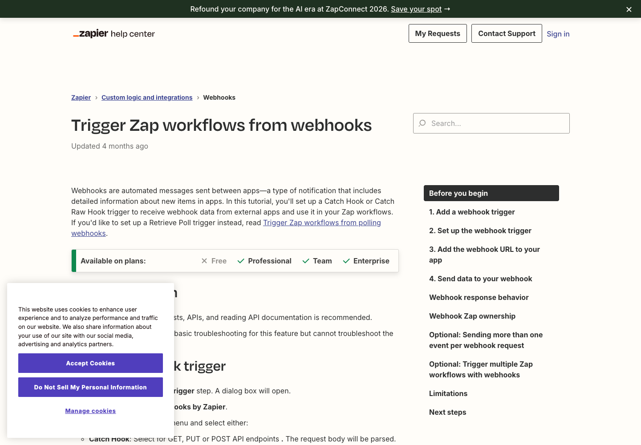Accept cookies on the consent popup
This screenshot has width=641, height=445.
click(x=90, y=363)
